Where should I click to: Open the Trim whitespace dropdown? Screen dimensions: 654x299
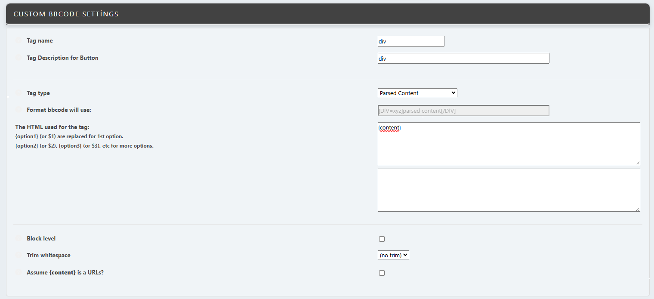click(x=393, y=255)
